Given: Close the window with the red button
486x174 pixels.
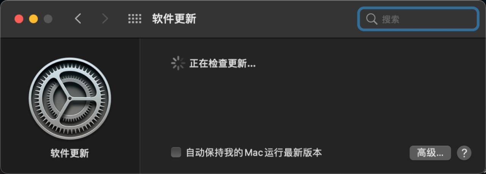Looking at the screenshot, I should click(19, 19).
